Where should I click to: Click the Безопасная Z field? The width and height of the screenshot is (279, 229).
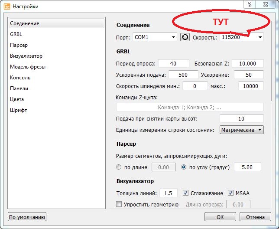point(248,64)
